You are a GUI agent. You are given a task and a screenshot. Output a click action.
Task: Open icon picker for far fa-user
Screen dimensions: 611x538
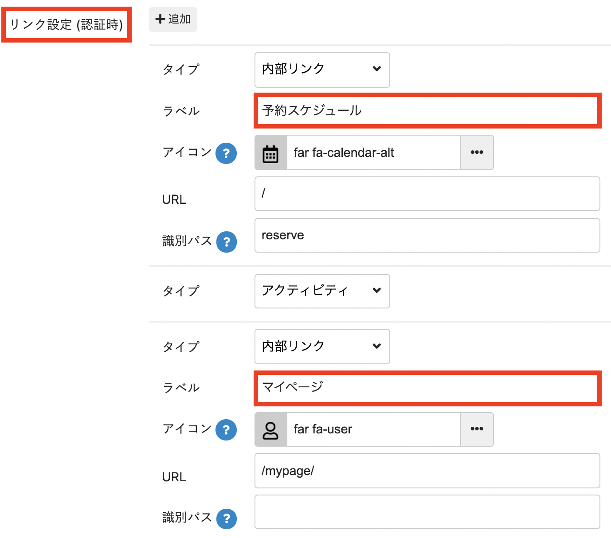click(477, 429)
